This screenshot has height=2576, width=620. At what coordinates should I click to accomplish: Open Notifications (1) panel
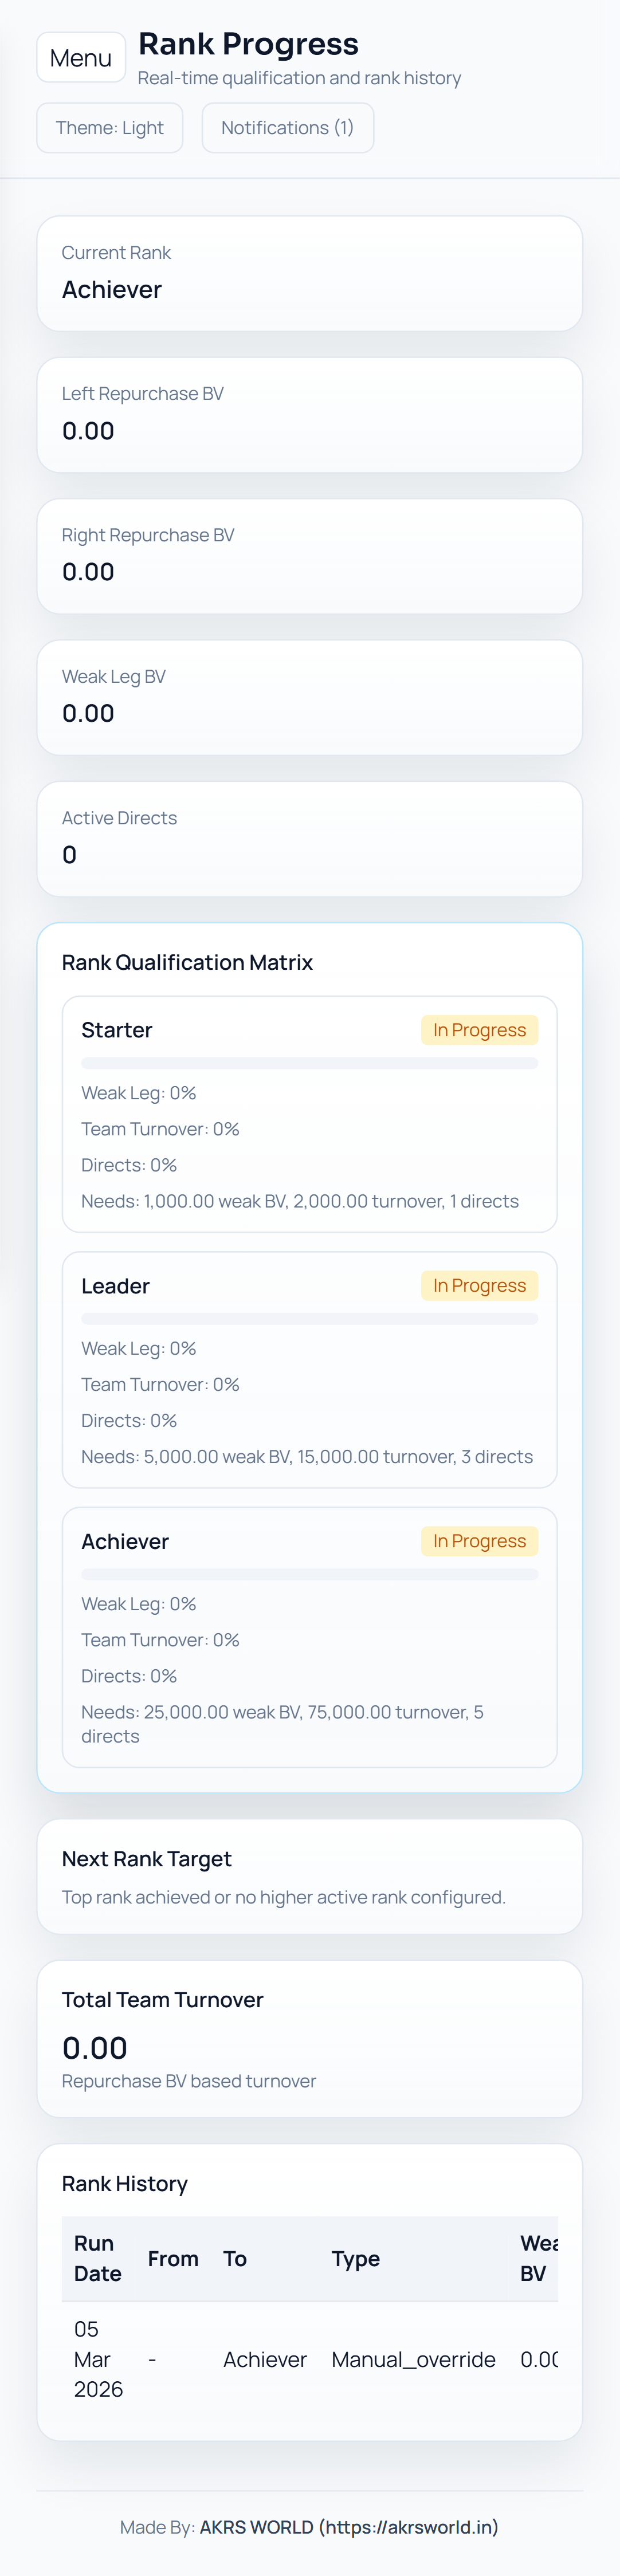[x=287, y=128]
